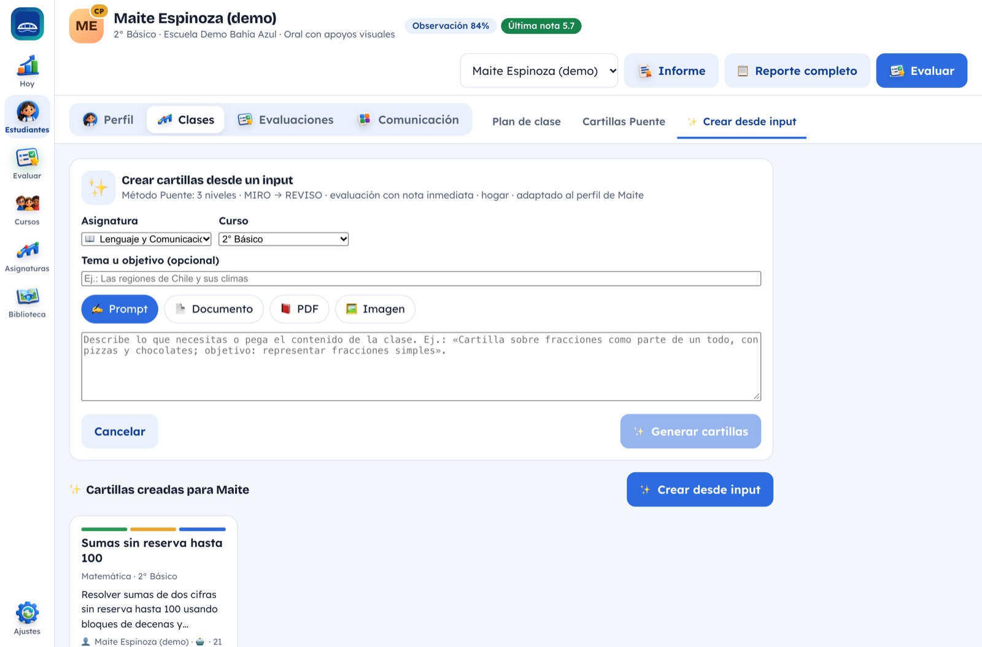Image resolution: width=982 pixels, height=647 pixels.
Task: Click the Observación 84% badge
Action: [450, 26]
